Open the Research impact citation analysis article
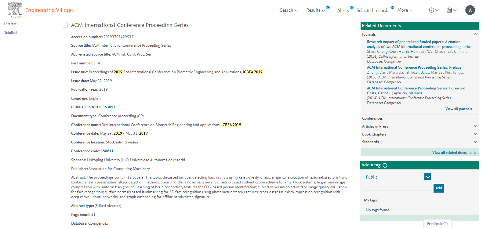The height and width of the screenshot is (228, 483). point(419,44)
